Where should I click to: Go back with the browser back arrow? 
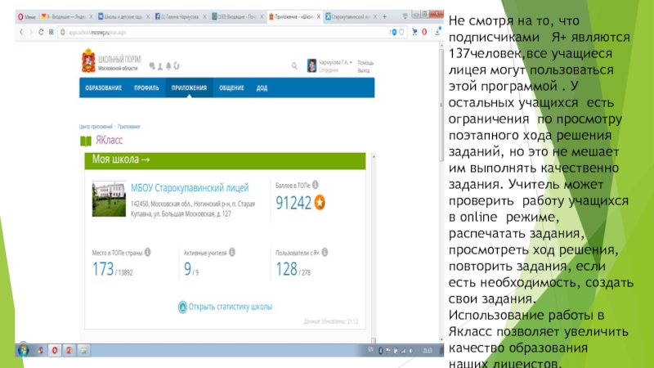click(x=21, y=32)
